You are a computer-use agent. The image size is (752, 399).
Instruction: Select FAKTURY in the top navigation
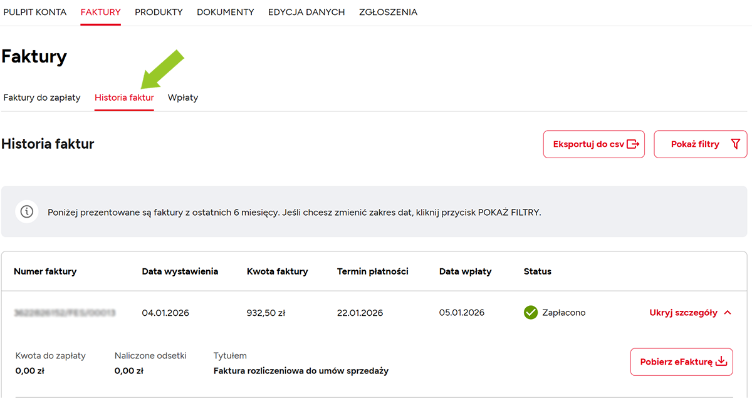100,12
